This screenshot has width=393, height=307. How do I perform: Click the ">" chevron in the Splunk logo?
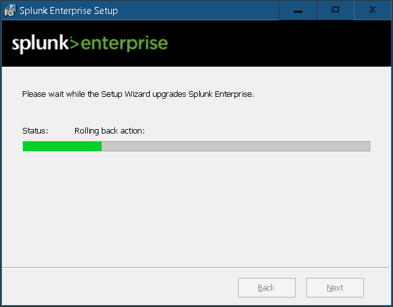click(x=74, y=44)
